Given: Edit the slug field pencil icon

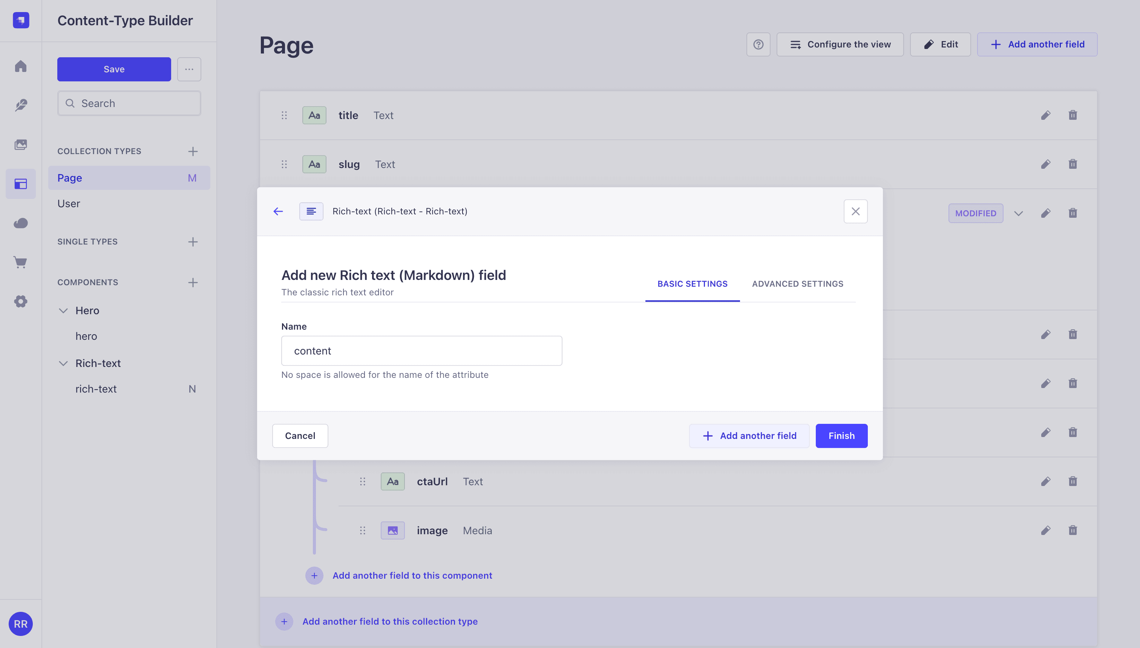Looking at the screenshot, I should (1046, 164).
